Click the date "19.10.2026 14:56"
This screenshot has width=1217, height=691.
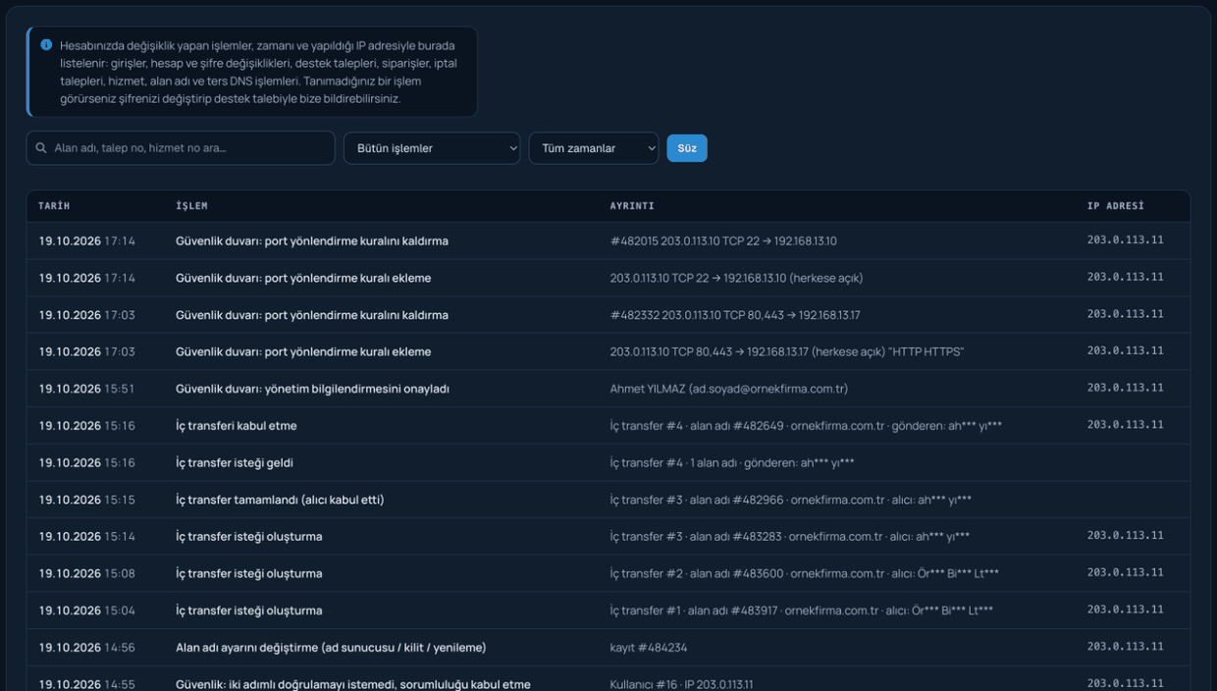(x=87, y=648)
